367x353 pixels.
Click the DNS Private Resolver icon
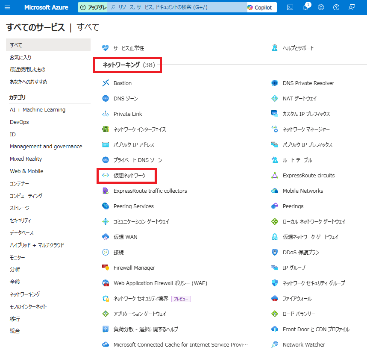coord(275,83)
